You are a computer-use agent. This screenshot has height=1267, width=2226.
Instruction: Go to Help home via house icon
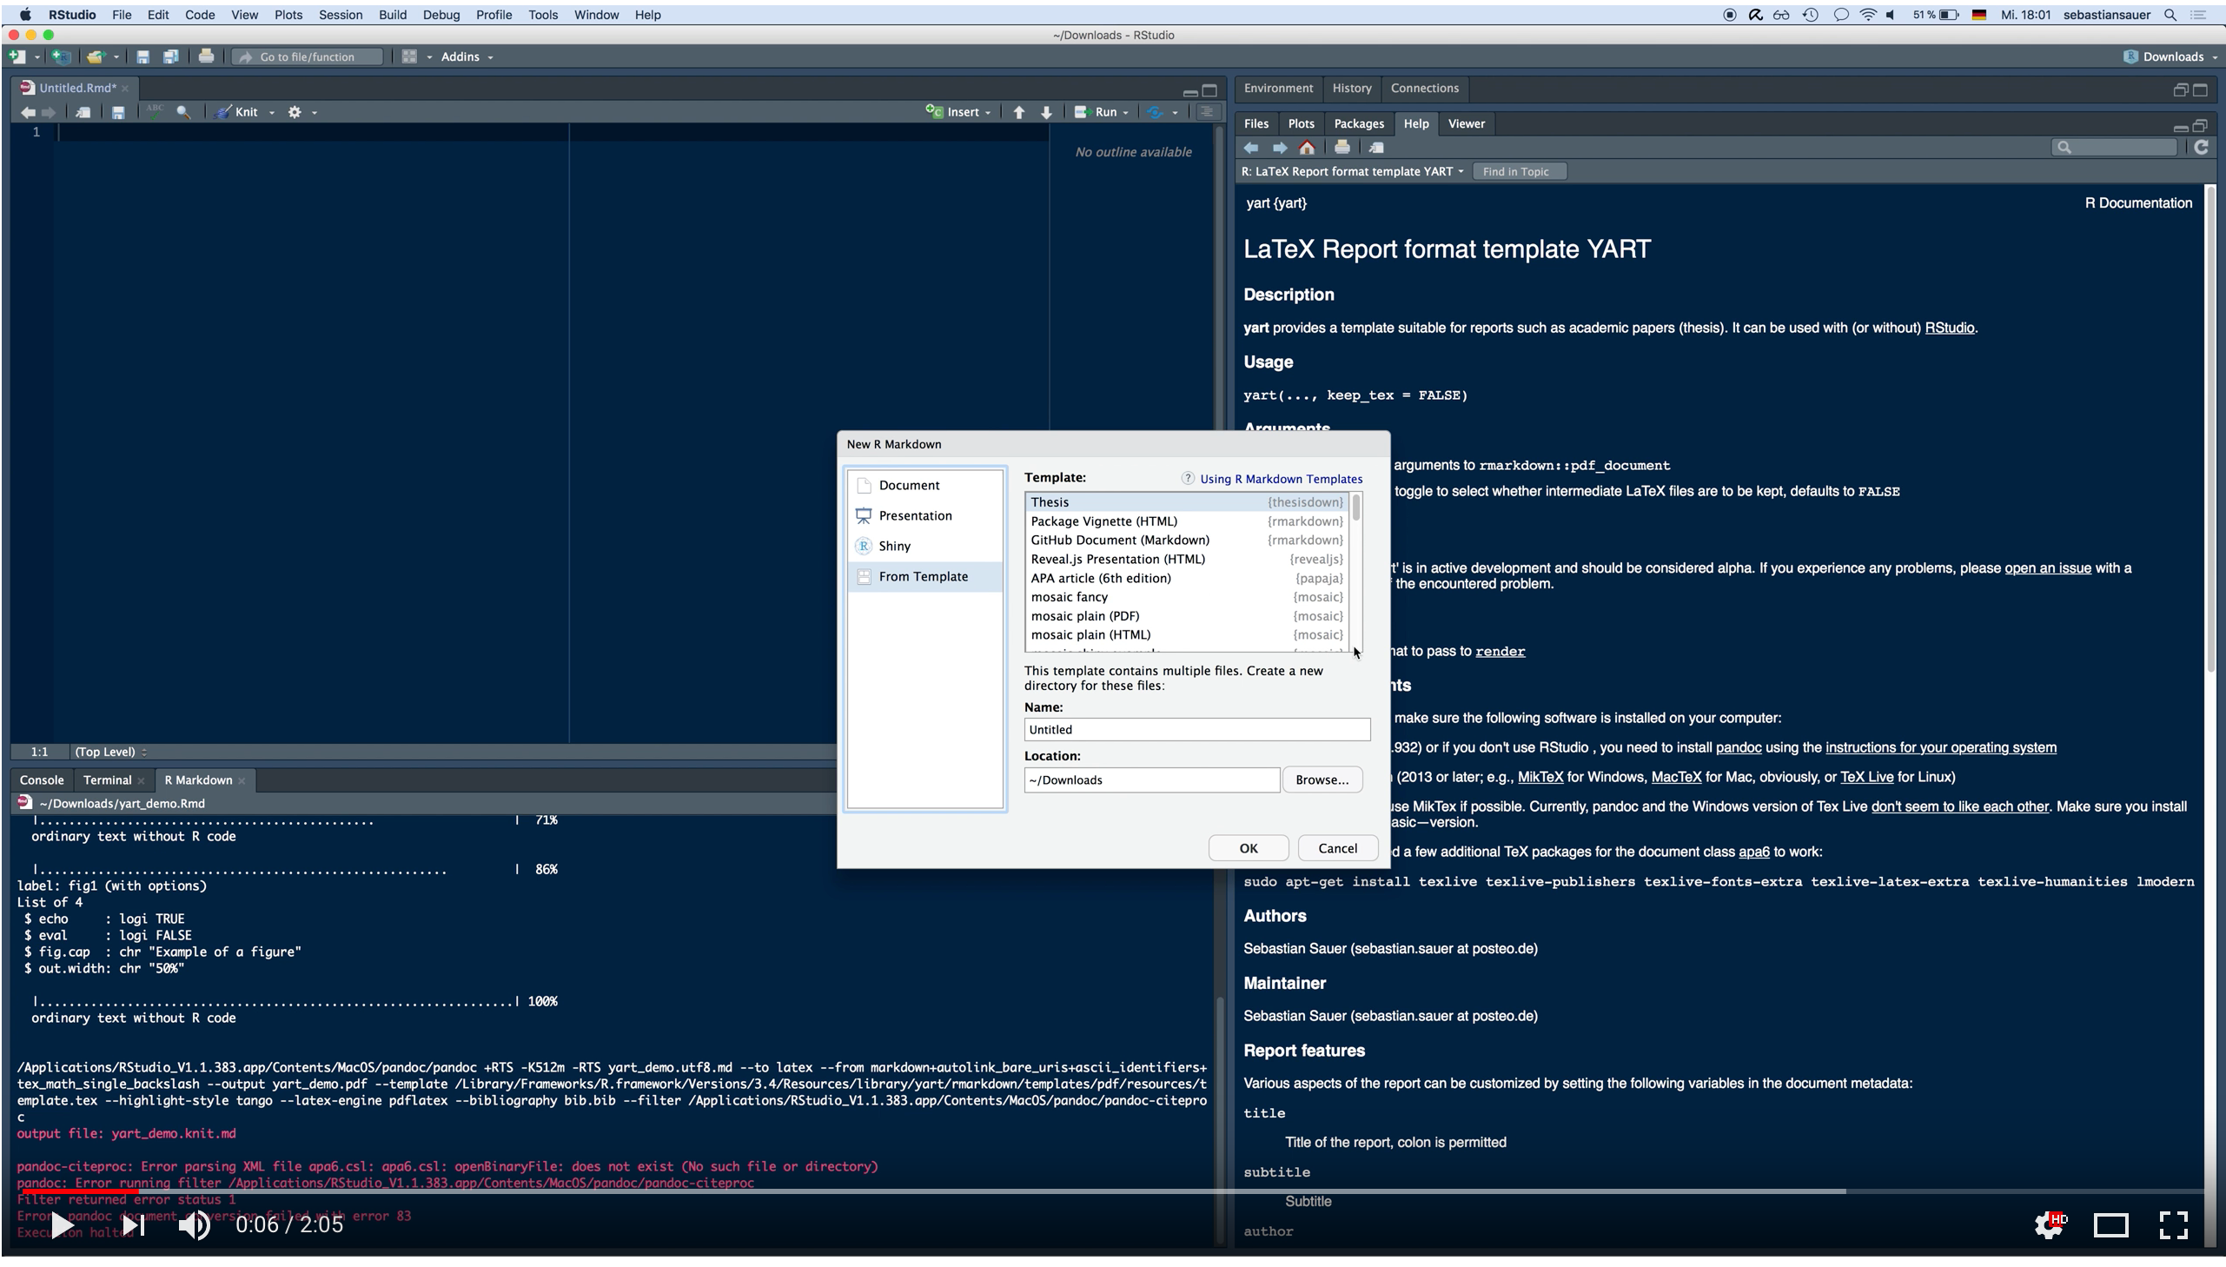click(x=1307, y=148)
